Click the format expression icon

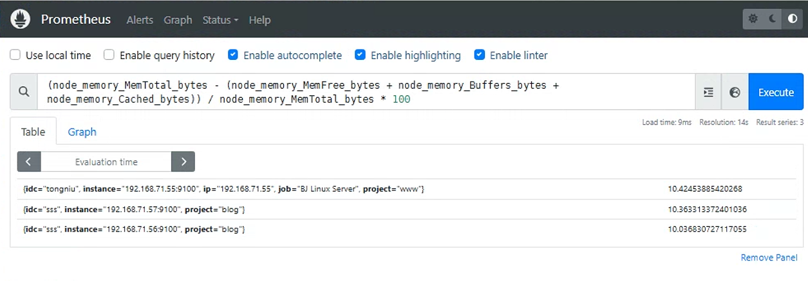click(x=708, y=93)
